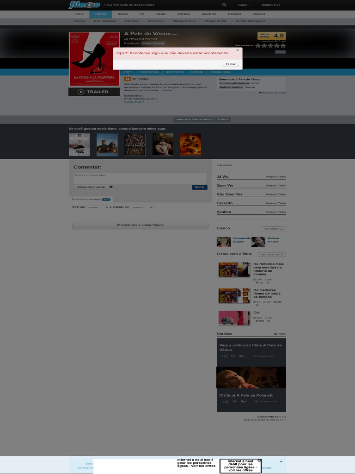Like the news 'Veja a crítica do filme'
The height and width of the screenshot is (474, 355).
[x=226, y=356]
